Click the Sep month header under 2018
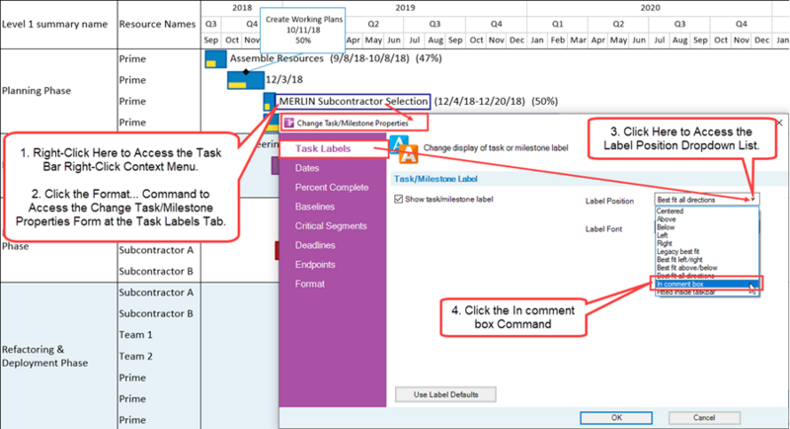This screenshot has width=790, height=429. [210, 40]
